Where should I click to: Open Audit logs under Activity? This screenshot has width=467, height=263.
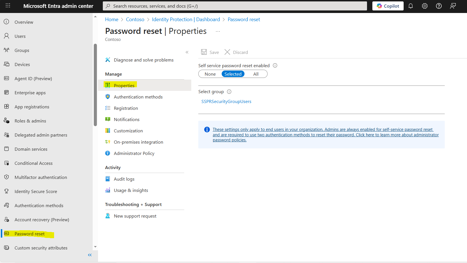coord(124,179)
